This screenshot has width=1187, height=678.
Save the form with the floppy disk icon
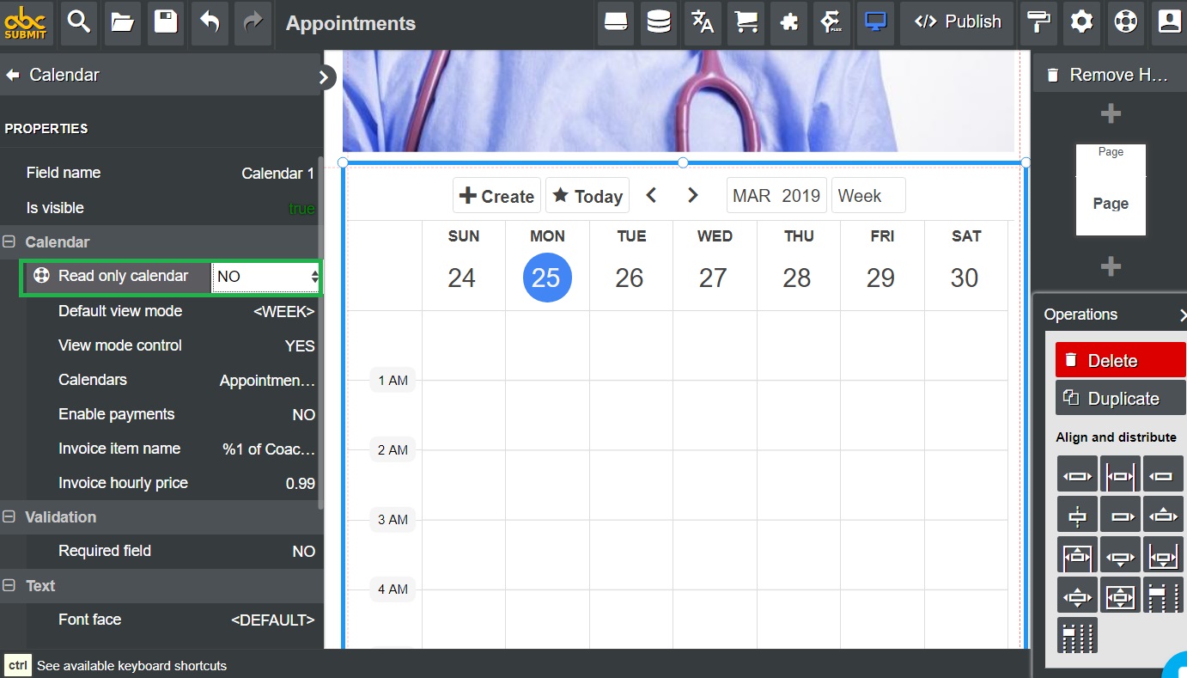click(x=166, y=22)
